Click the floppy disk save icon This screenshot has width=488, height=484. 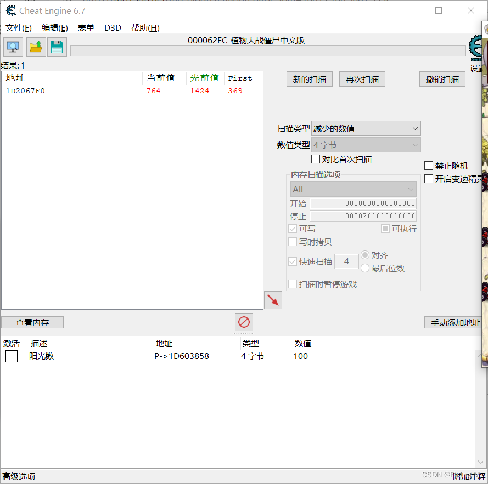(57, 47)
